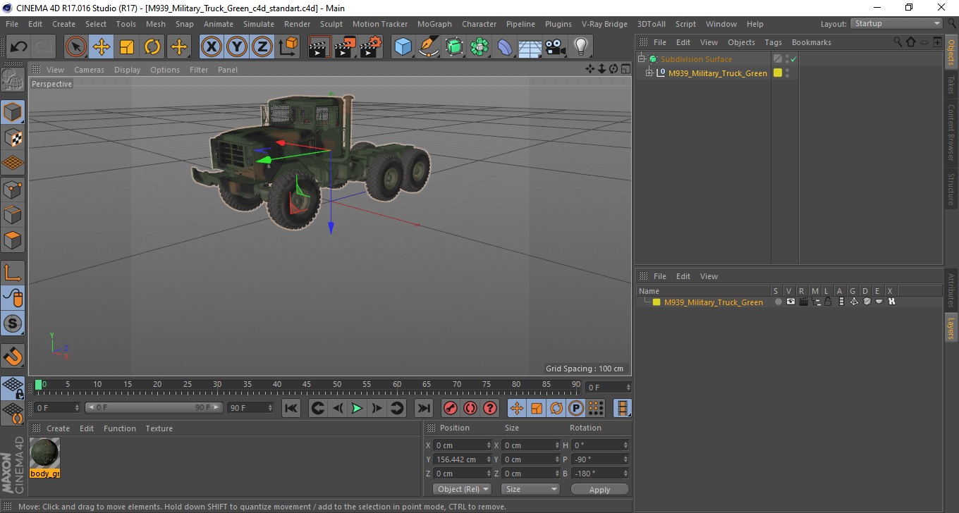Image resolution: width=959 pixels, height=513 pixels.
Task: Go to end of animation
Action: point(423,408)
